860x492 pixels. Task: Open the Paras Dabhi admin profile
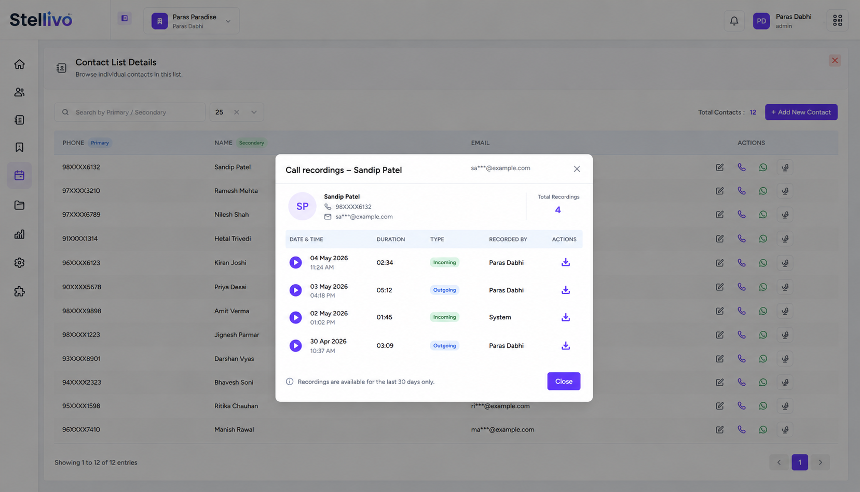[783, 21]
